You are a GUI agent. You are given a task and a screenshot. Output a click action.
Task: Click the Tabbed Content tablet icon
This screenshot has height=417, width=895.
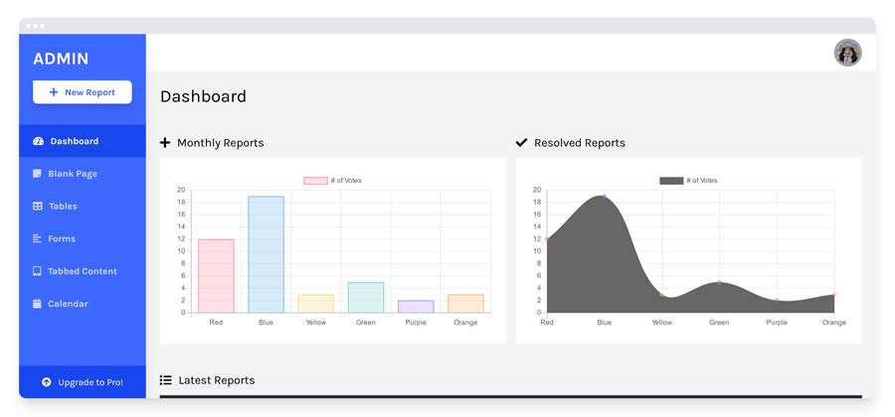pyautogui.click(x=37, y=271)
